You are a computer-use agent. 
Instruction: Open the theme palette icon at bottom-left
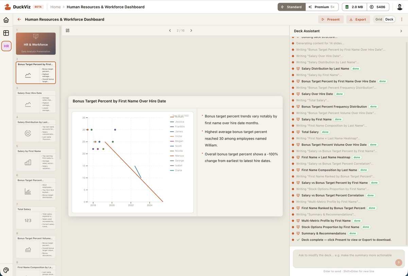6,270
